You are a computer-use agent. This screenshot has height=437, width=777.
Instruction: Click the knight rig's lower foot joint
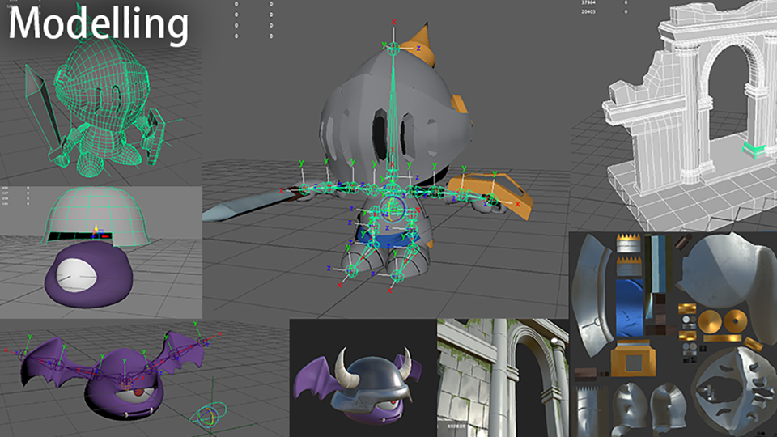pos(396,278)
